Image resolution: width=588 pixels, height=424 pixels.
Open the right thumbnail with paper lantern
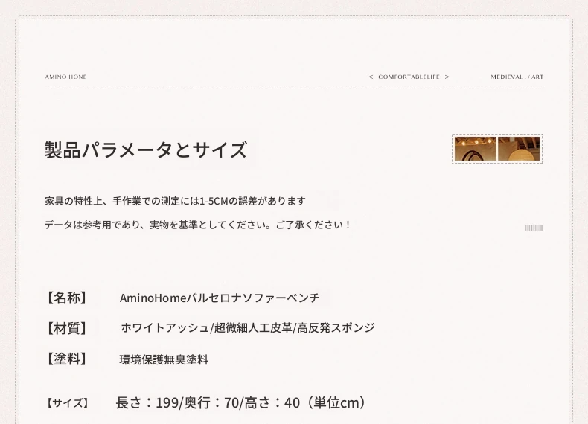519,149
